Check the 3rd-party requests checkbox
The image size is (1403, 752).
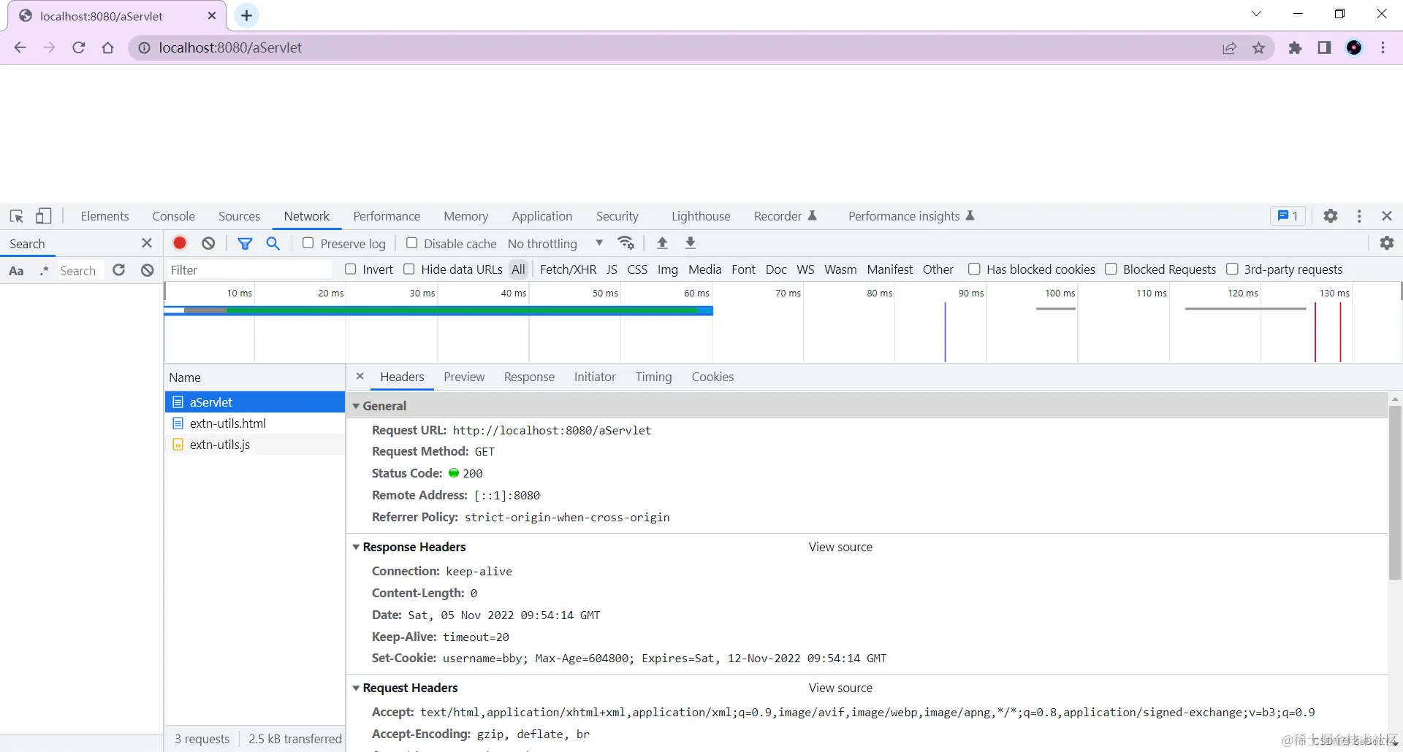pos(1232,269)
